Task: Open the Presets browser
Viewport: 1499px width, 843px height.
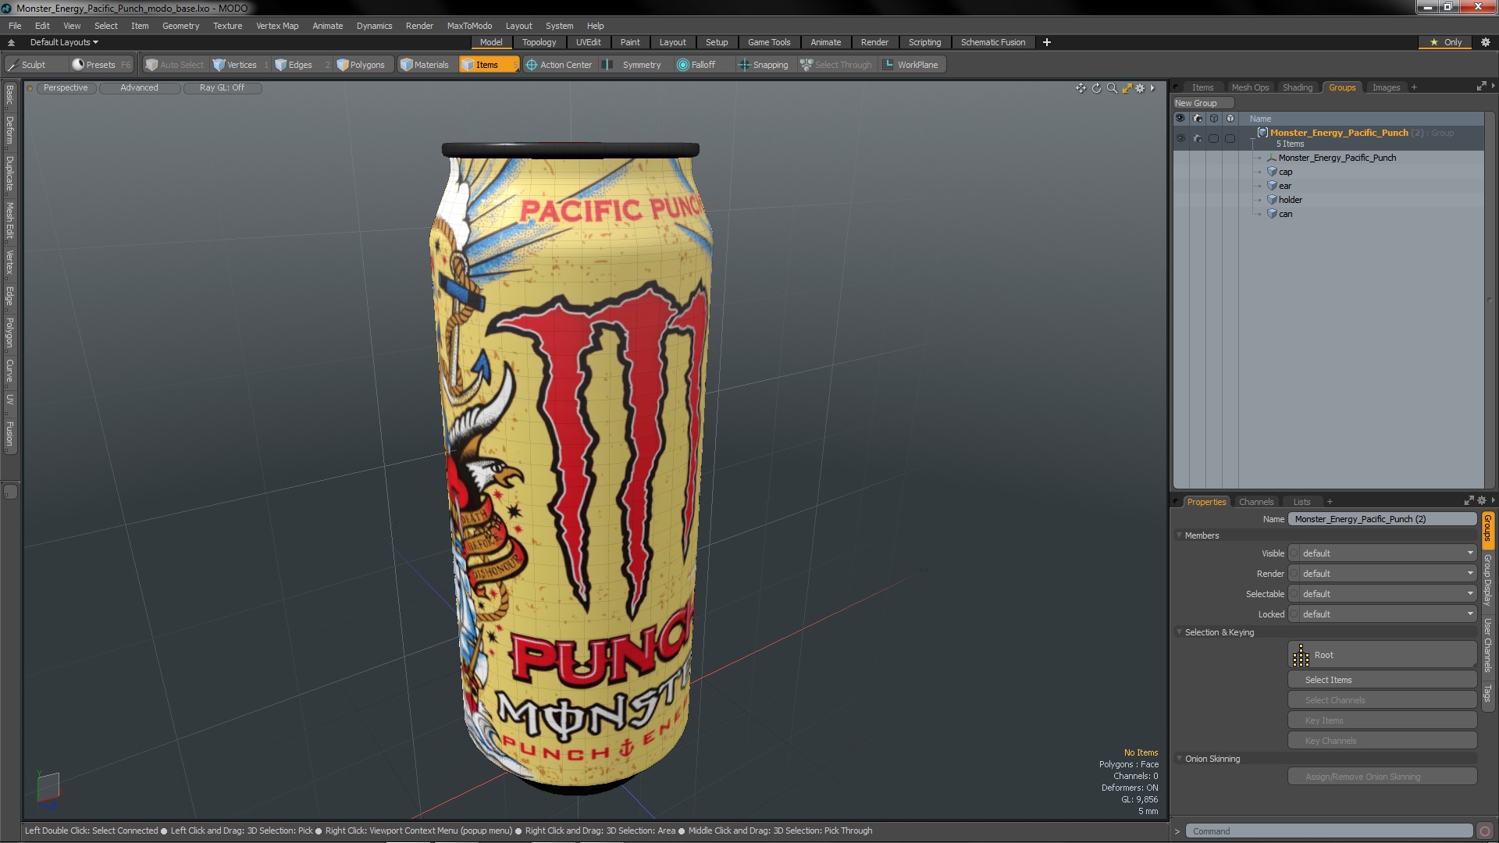Action: coord(101,65)
